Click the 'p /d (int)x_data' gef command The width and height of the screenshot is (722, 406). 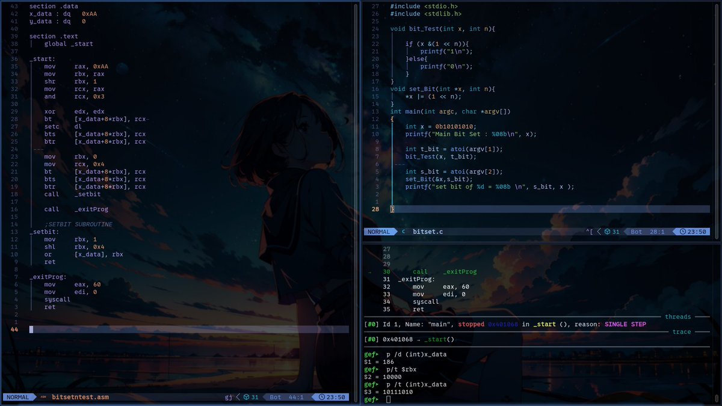pos(416,354)
